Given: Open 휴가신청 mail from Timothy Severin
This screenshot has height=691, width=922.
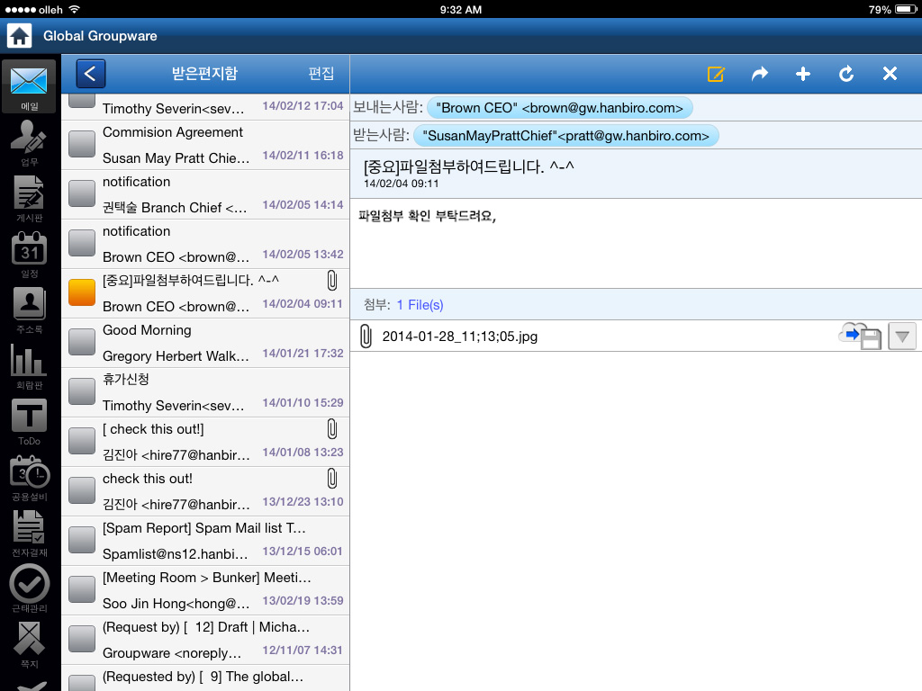Looking at the screenshot, I should 205,392.
